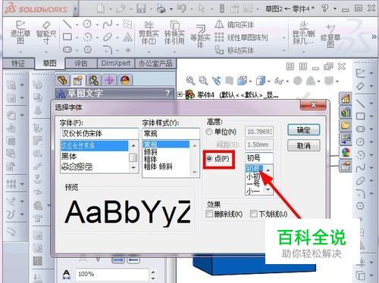
Task: Select the 点(P) points radio button
Action: (x=209, y=159)
